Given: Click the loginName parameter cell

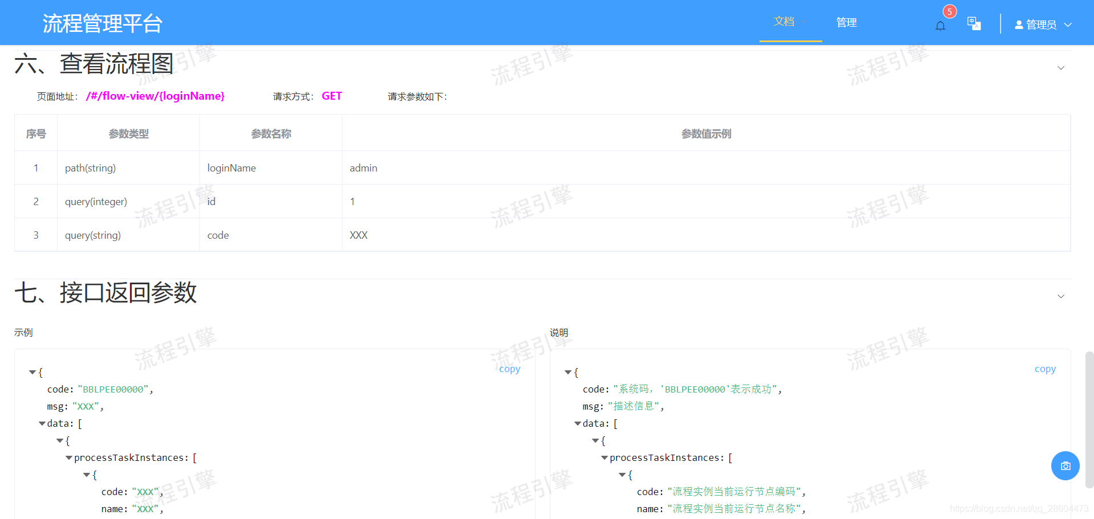Looking at the screenshot, I should pos(271,168).
